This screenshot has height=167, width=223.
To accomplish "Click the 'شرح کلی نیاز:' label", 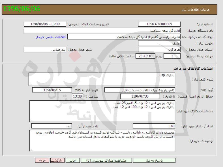I will (203, 79).
